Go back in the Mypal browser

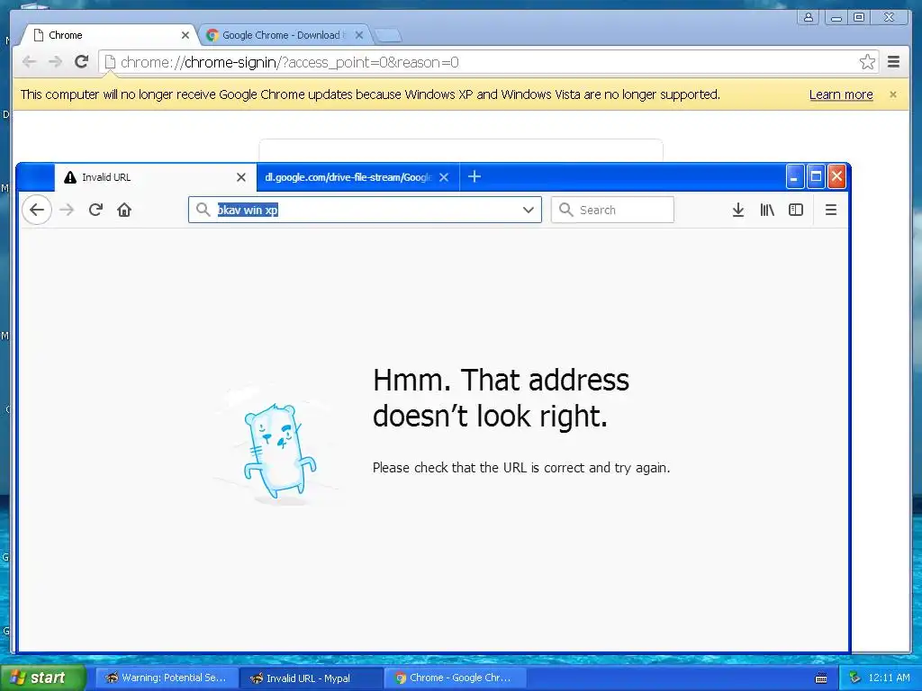(x=37, y=210)
